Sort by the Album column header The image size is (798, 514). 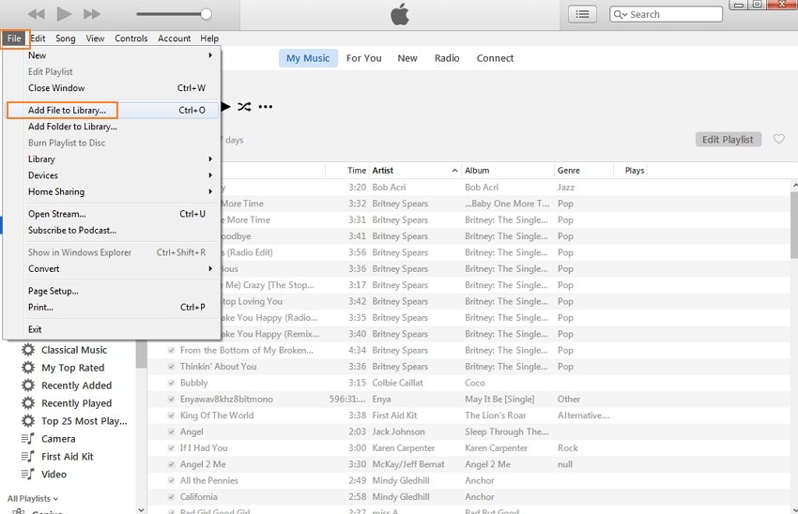[x=508, y=171]
